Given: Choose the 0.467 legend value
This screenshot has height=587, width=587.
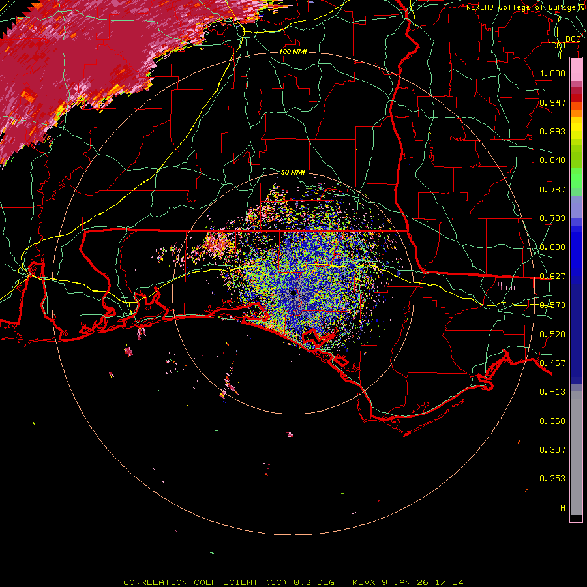Looking at the screenshot, I should 552,363.
